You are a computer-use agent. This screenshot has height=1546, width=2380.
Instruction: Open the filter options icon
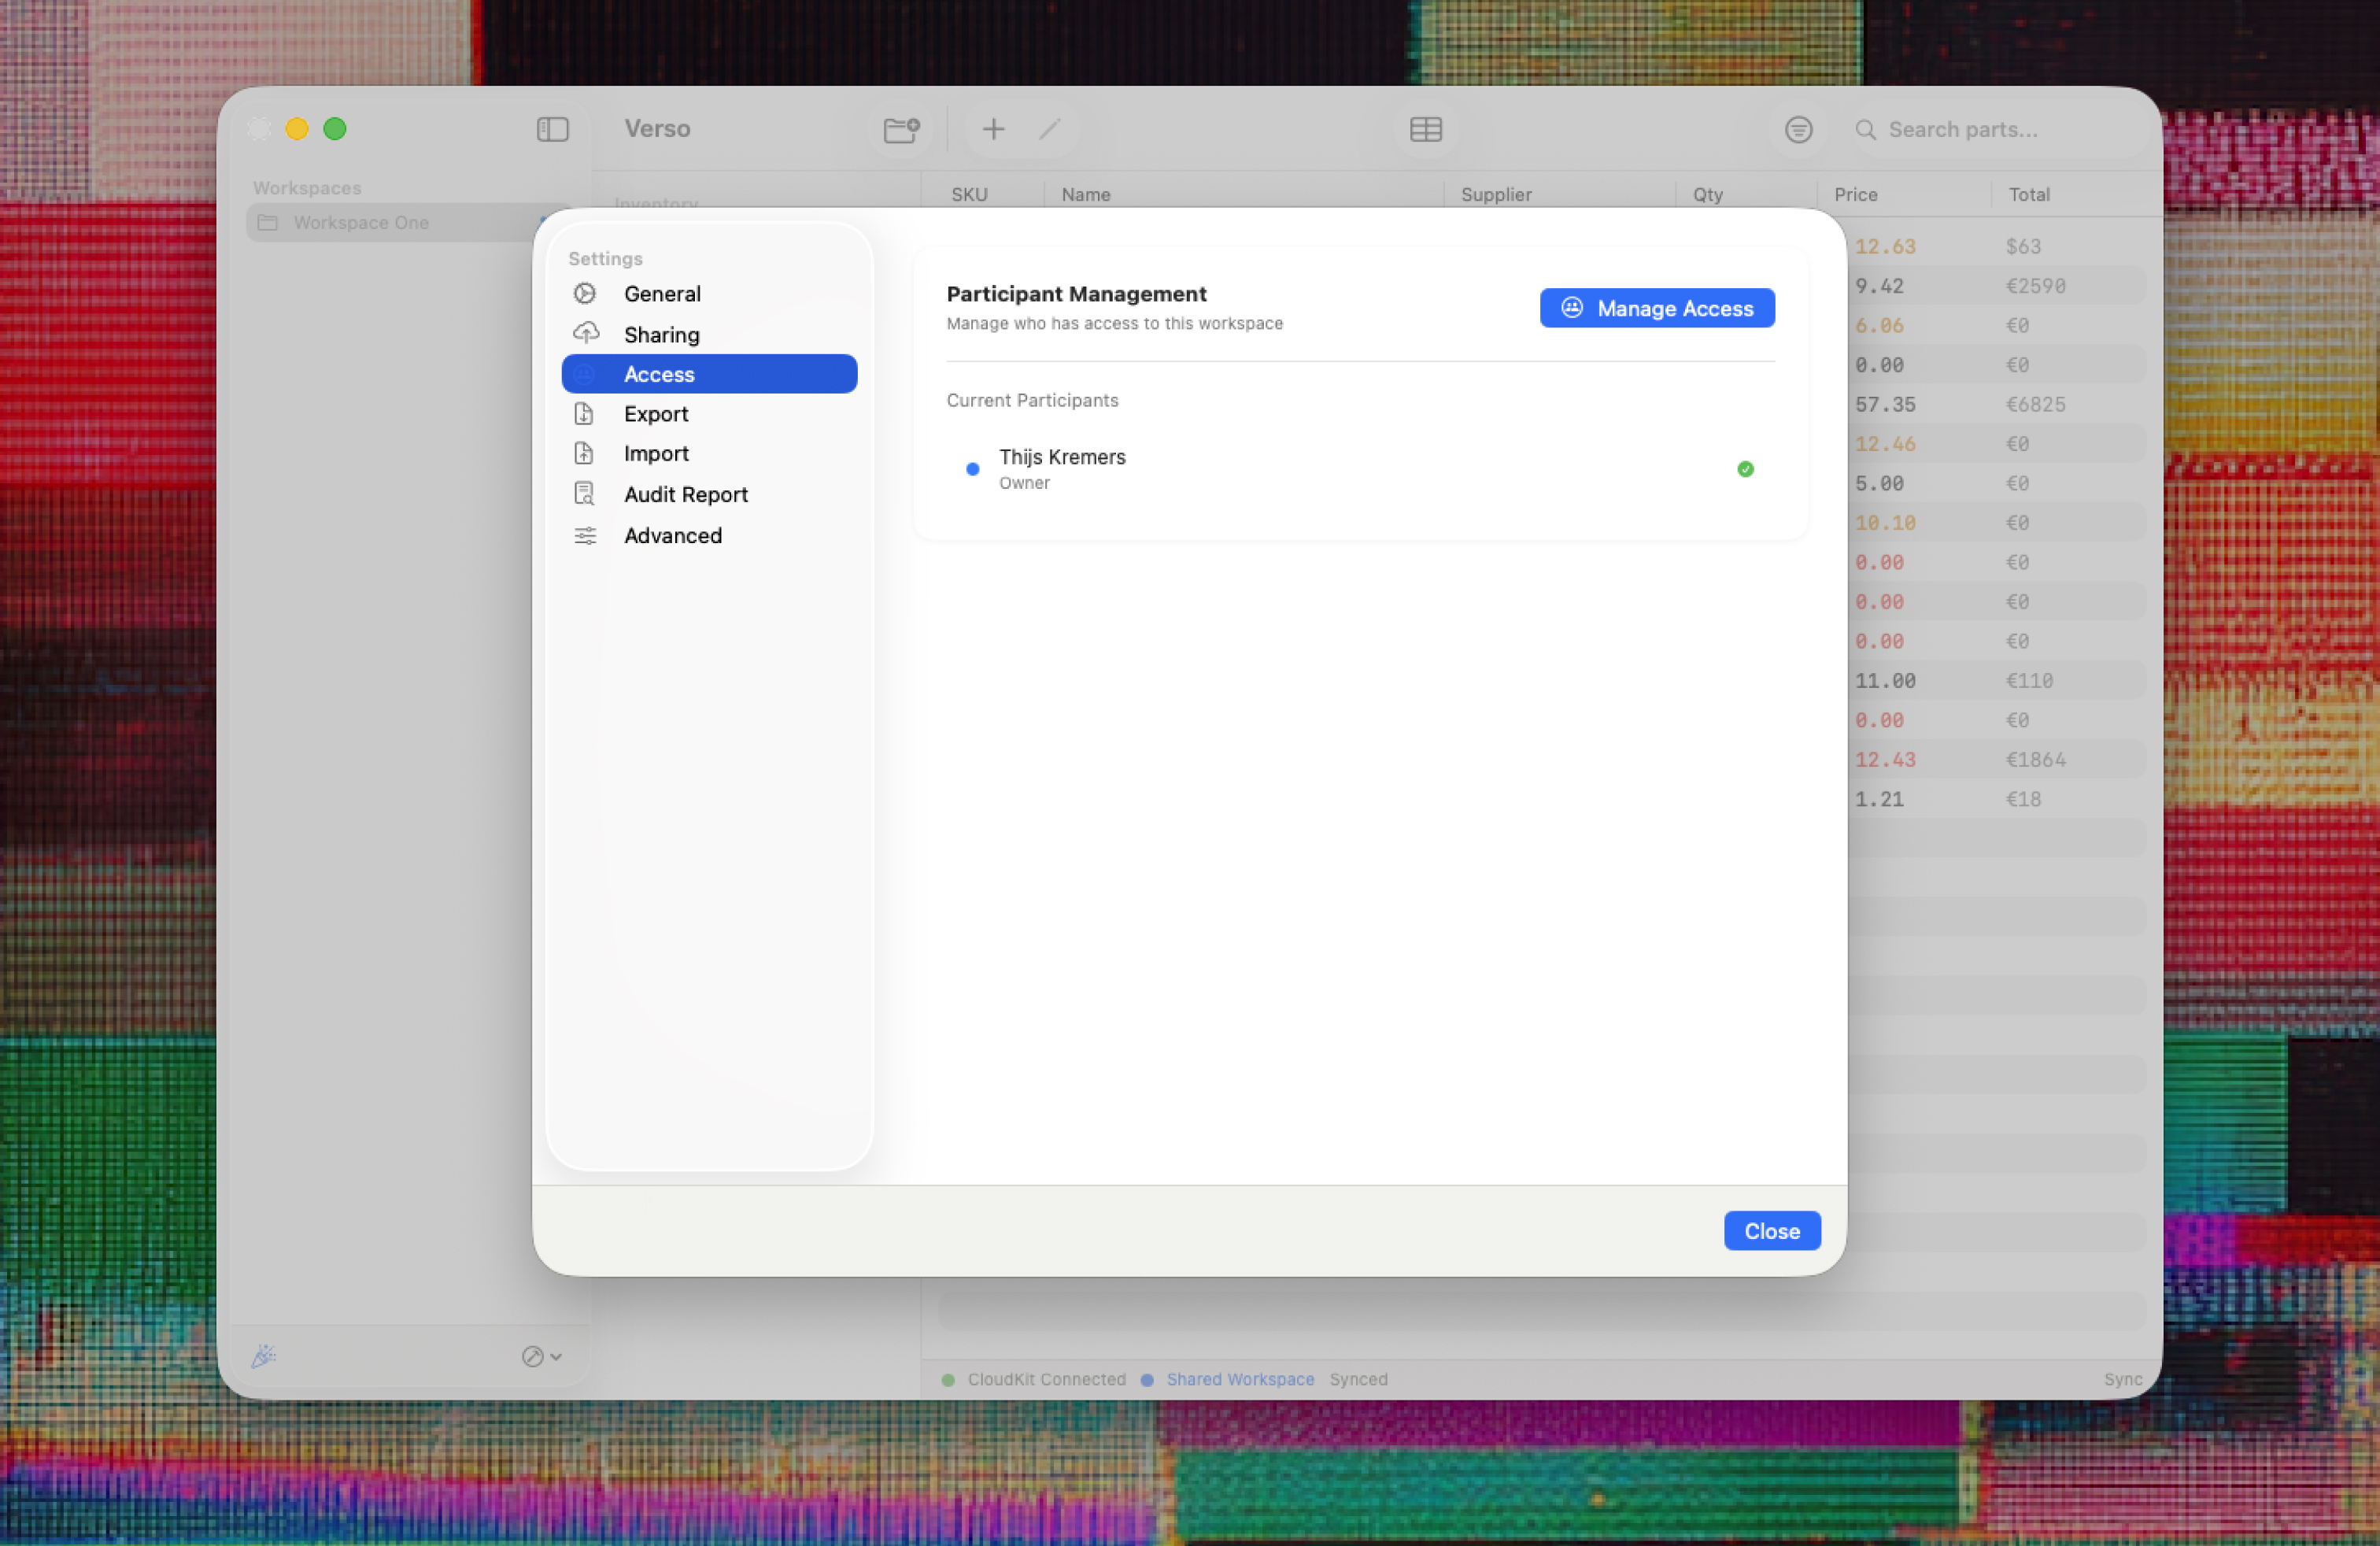(x=1798, y=129)
